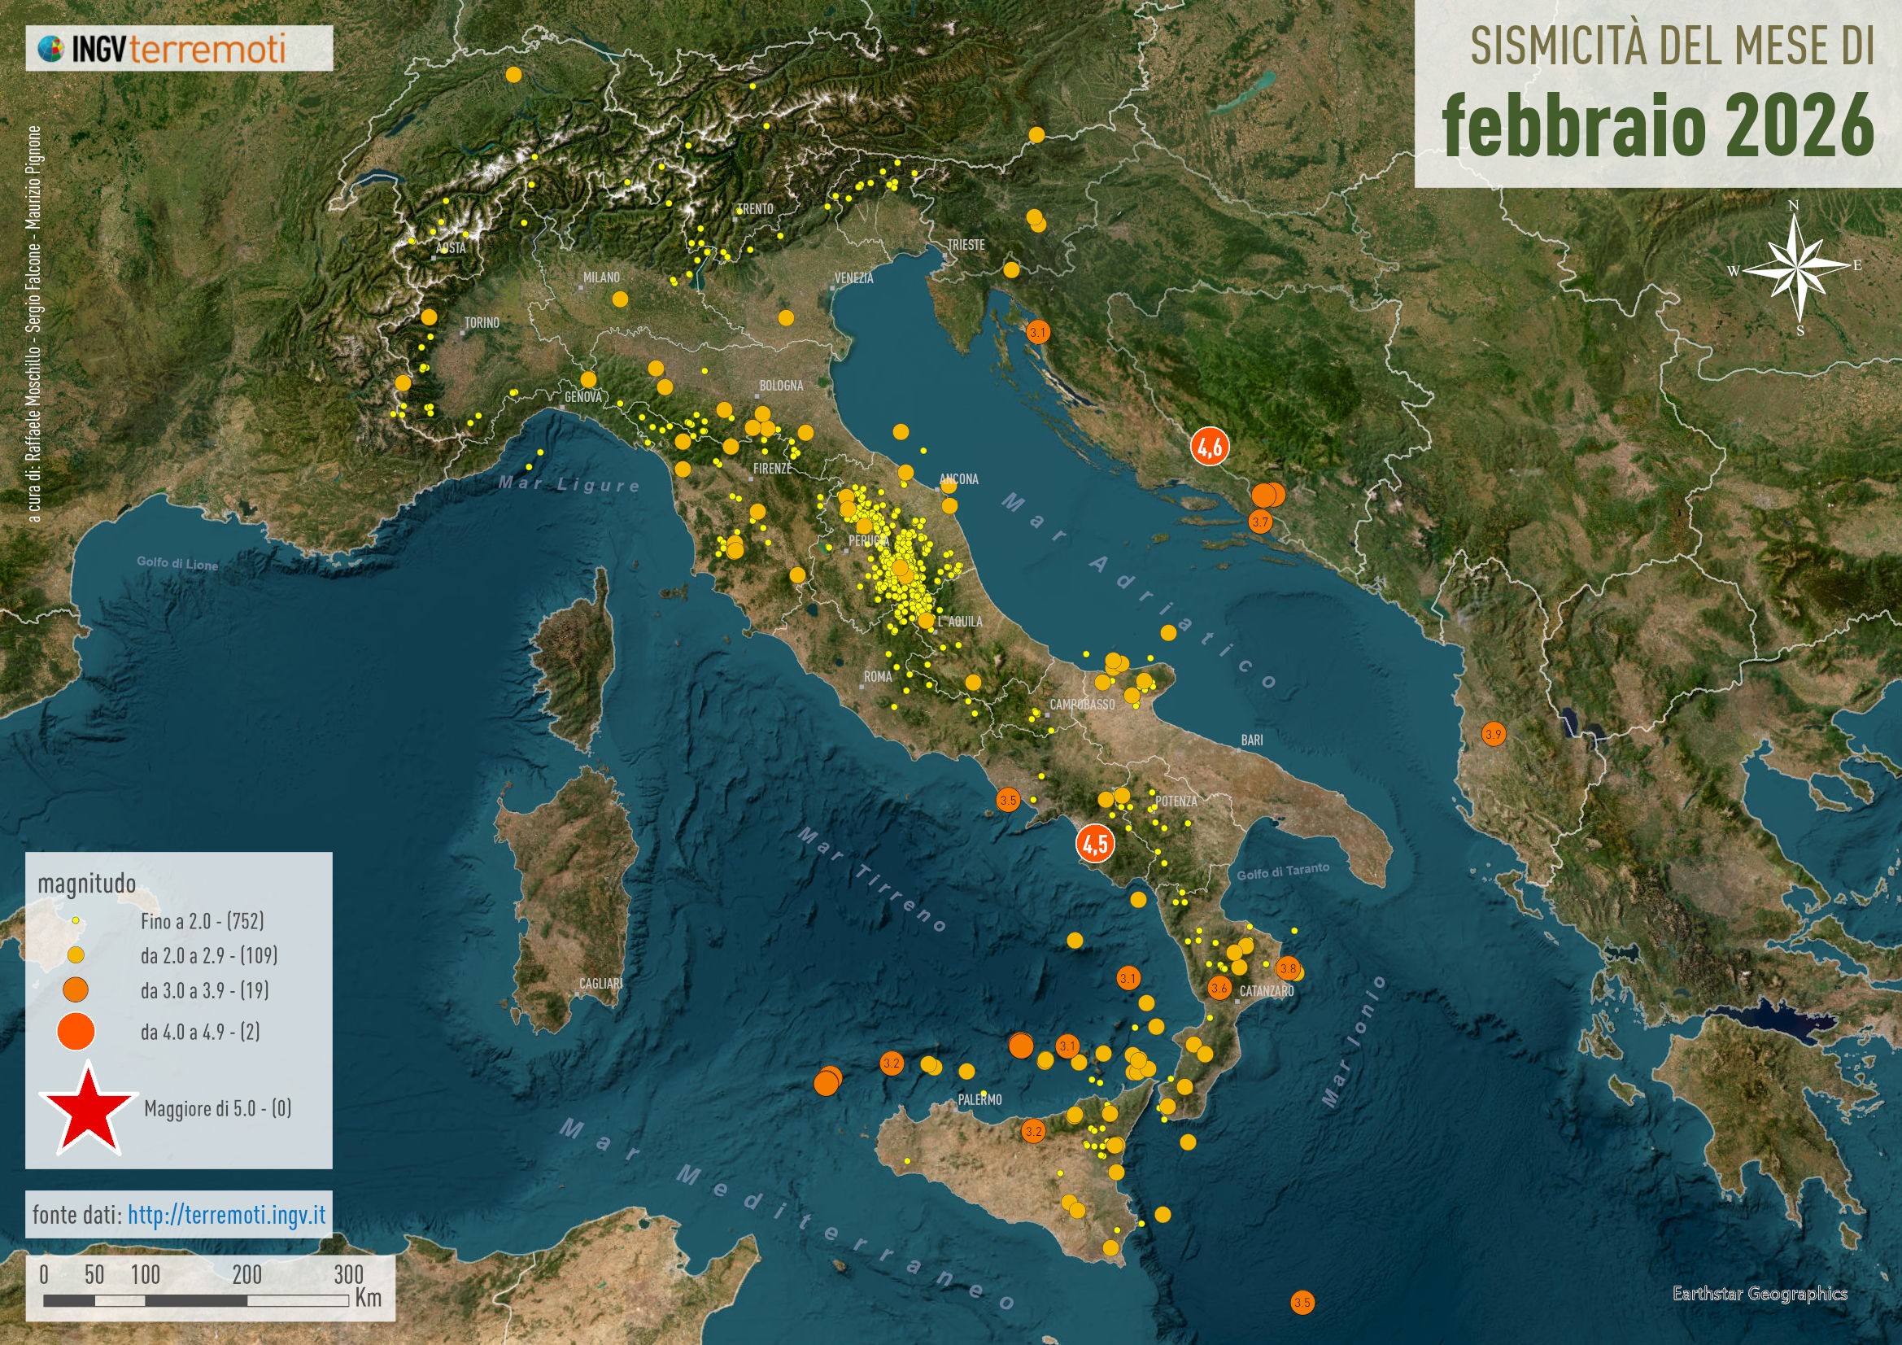Click the 3.8 marker near Catanzaro

(x=1287, y=968)
